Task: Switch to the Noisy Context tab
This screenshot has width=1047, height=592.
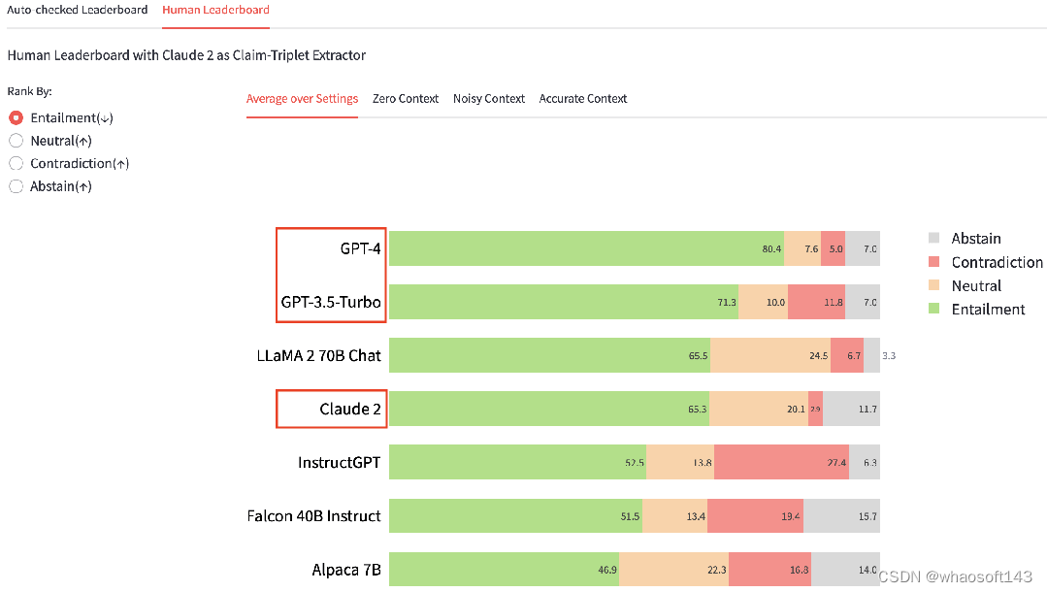Action: tap(488, 98)
